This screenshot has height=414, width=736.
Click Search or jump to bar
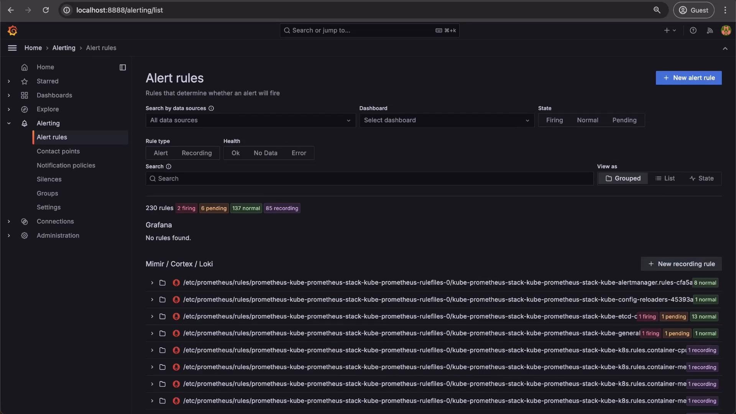point(370,30)
